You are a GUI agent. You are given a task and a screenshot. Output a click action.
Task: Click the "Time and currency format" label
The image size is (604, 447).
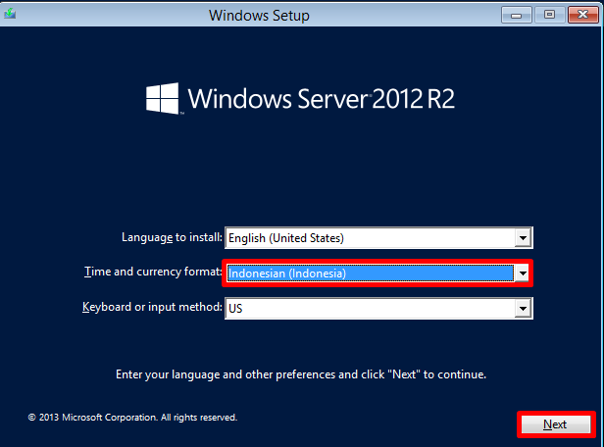coord(153,273)
